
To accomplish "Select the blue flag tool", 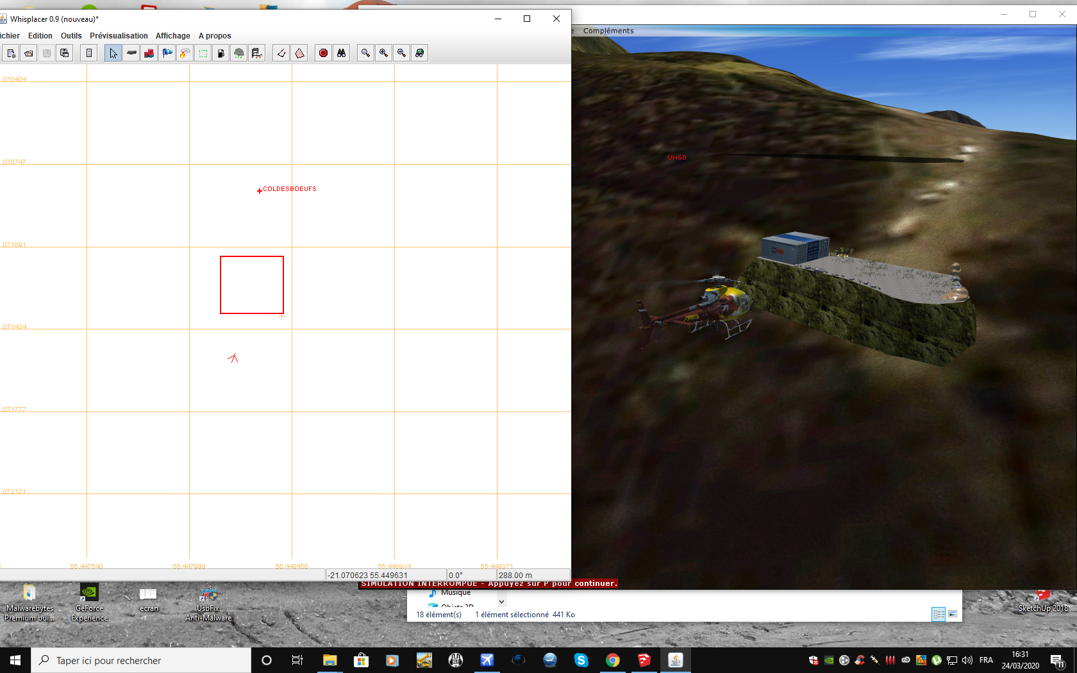I will (x=167, y=53).
